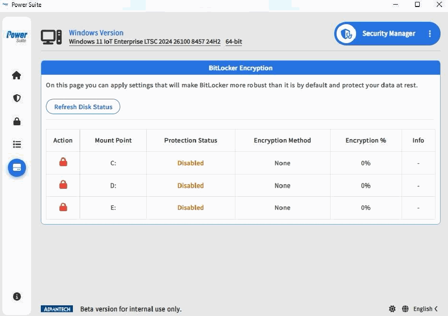Open the padlock page in sidebar
Image resolution: width=448 pixels, height=316 pixels.
tap(17, 121)
